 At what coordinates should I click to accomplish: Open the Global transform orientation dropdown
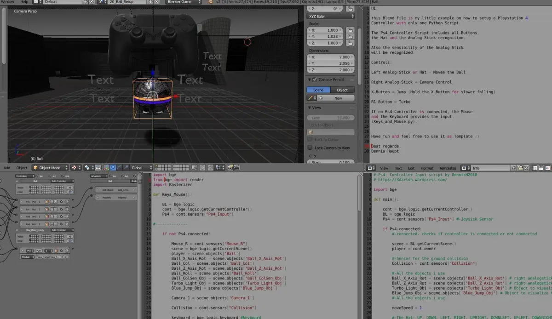[141, 168]
